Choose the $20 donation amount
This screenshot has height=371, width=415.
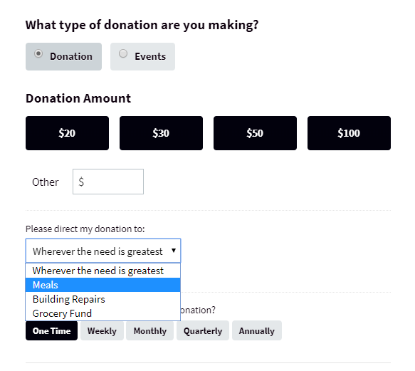[x=67, y=133]
